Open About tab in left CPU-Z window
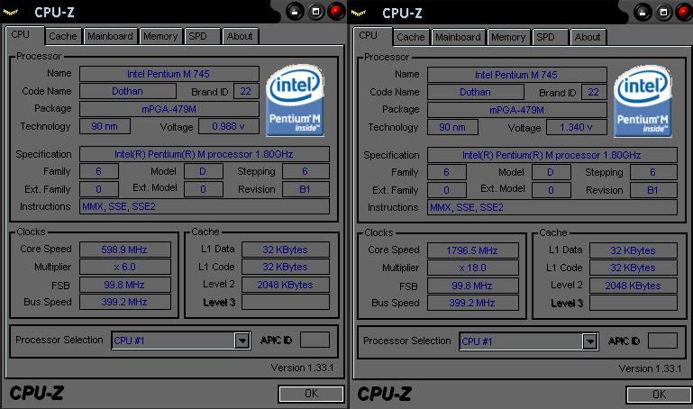The image size is (693, 409). pos(240,36)
